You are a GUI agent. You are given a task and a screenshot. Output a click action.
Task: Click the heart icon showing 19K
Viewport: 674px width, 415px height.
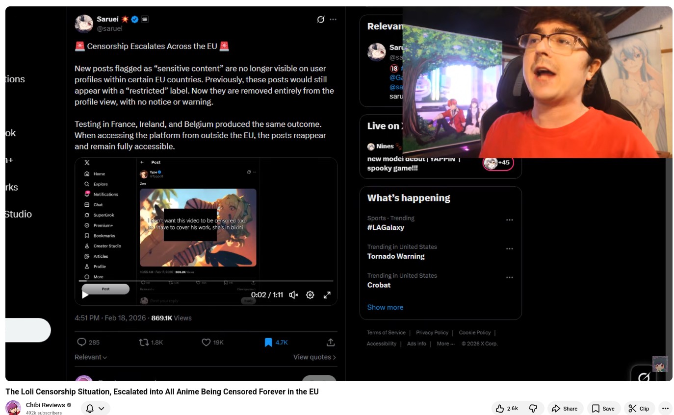pos(207,342)
